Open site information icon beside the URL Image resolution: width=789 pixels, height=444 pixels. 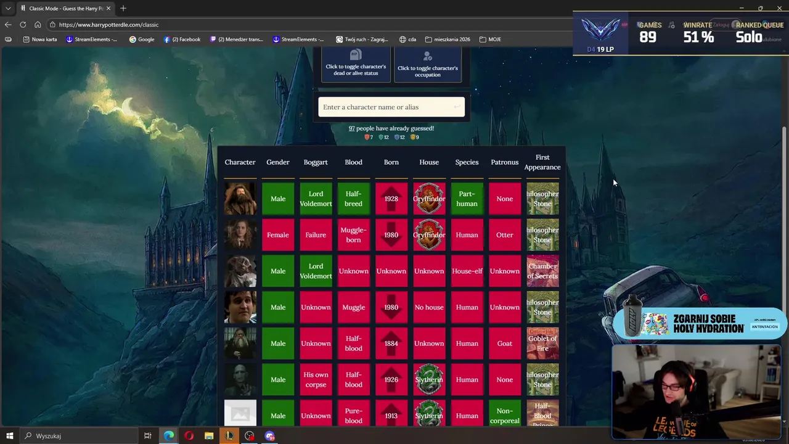(x=53, y=25)
